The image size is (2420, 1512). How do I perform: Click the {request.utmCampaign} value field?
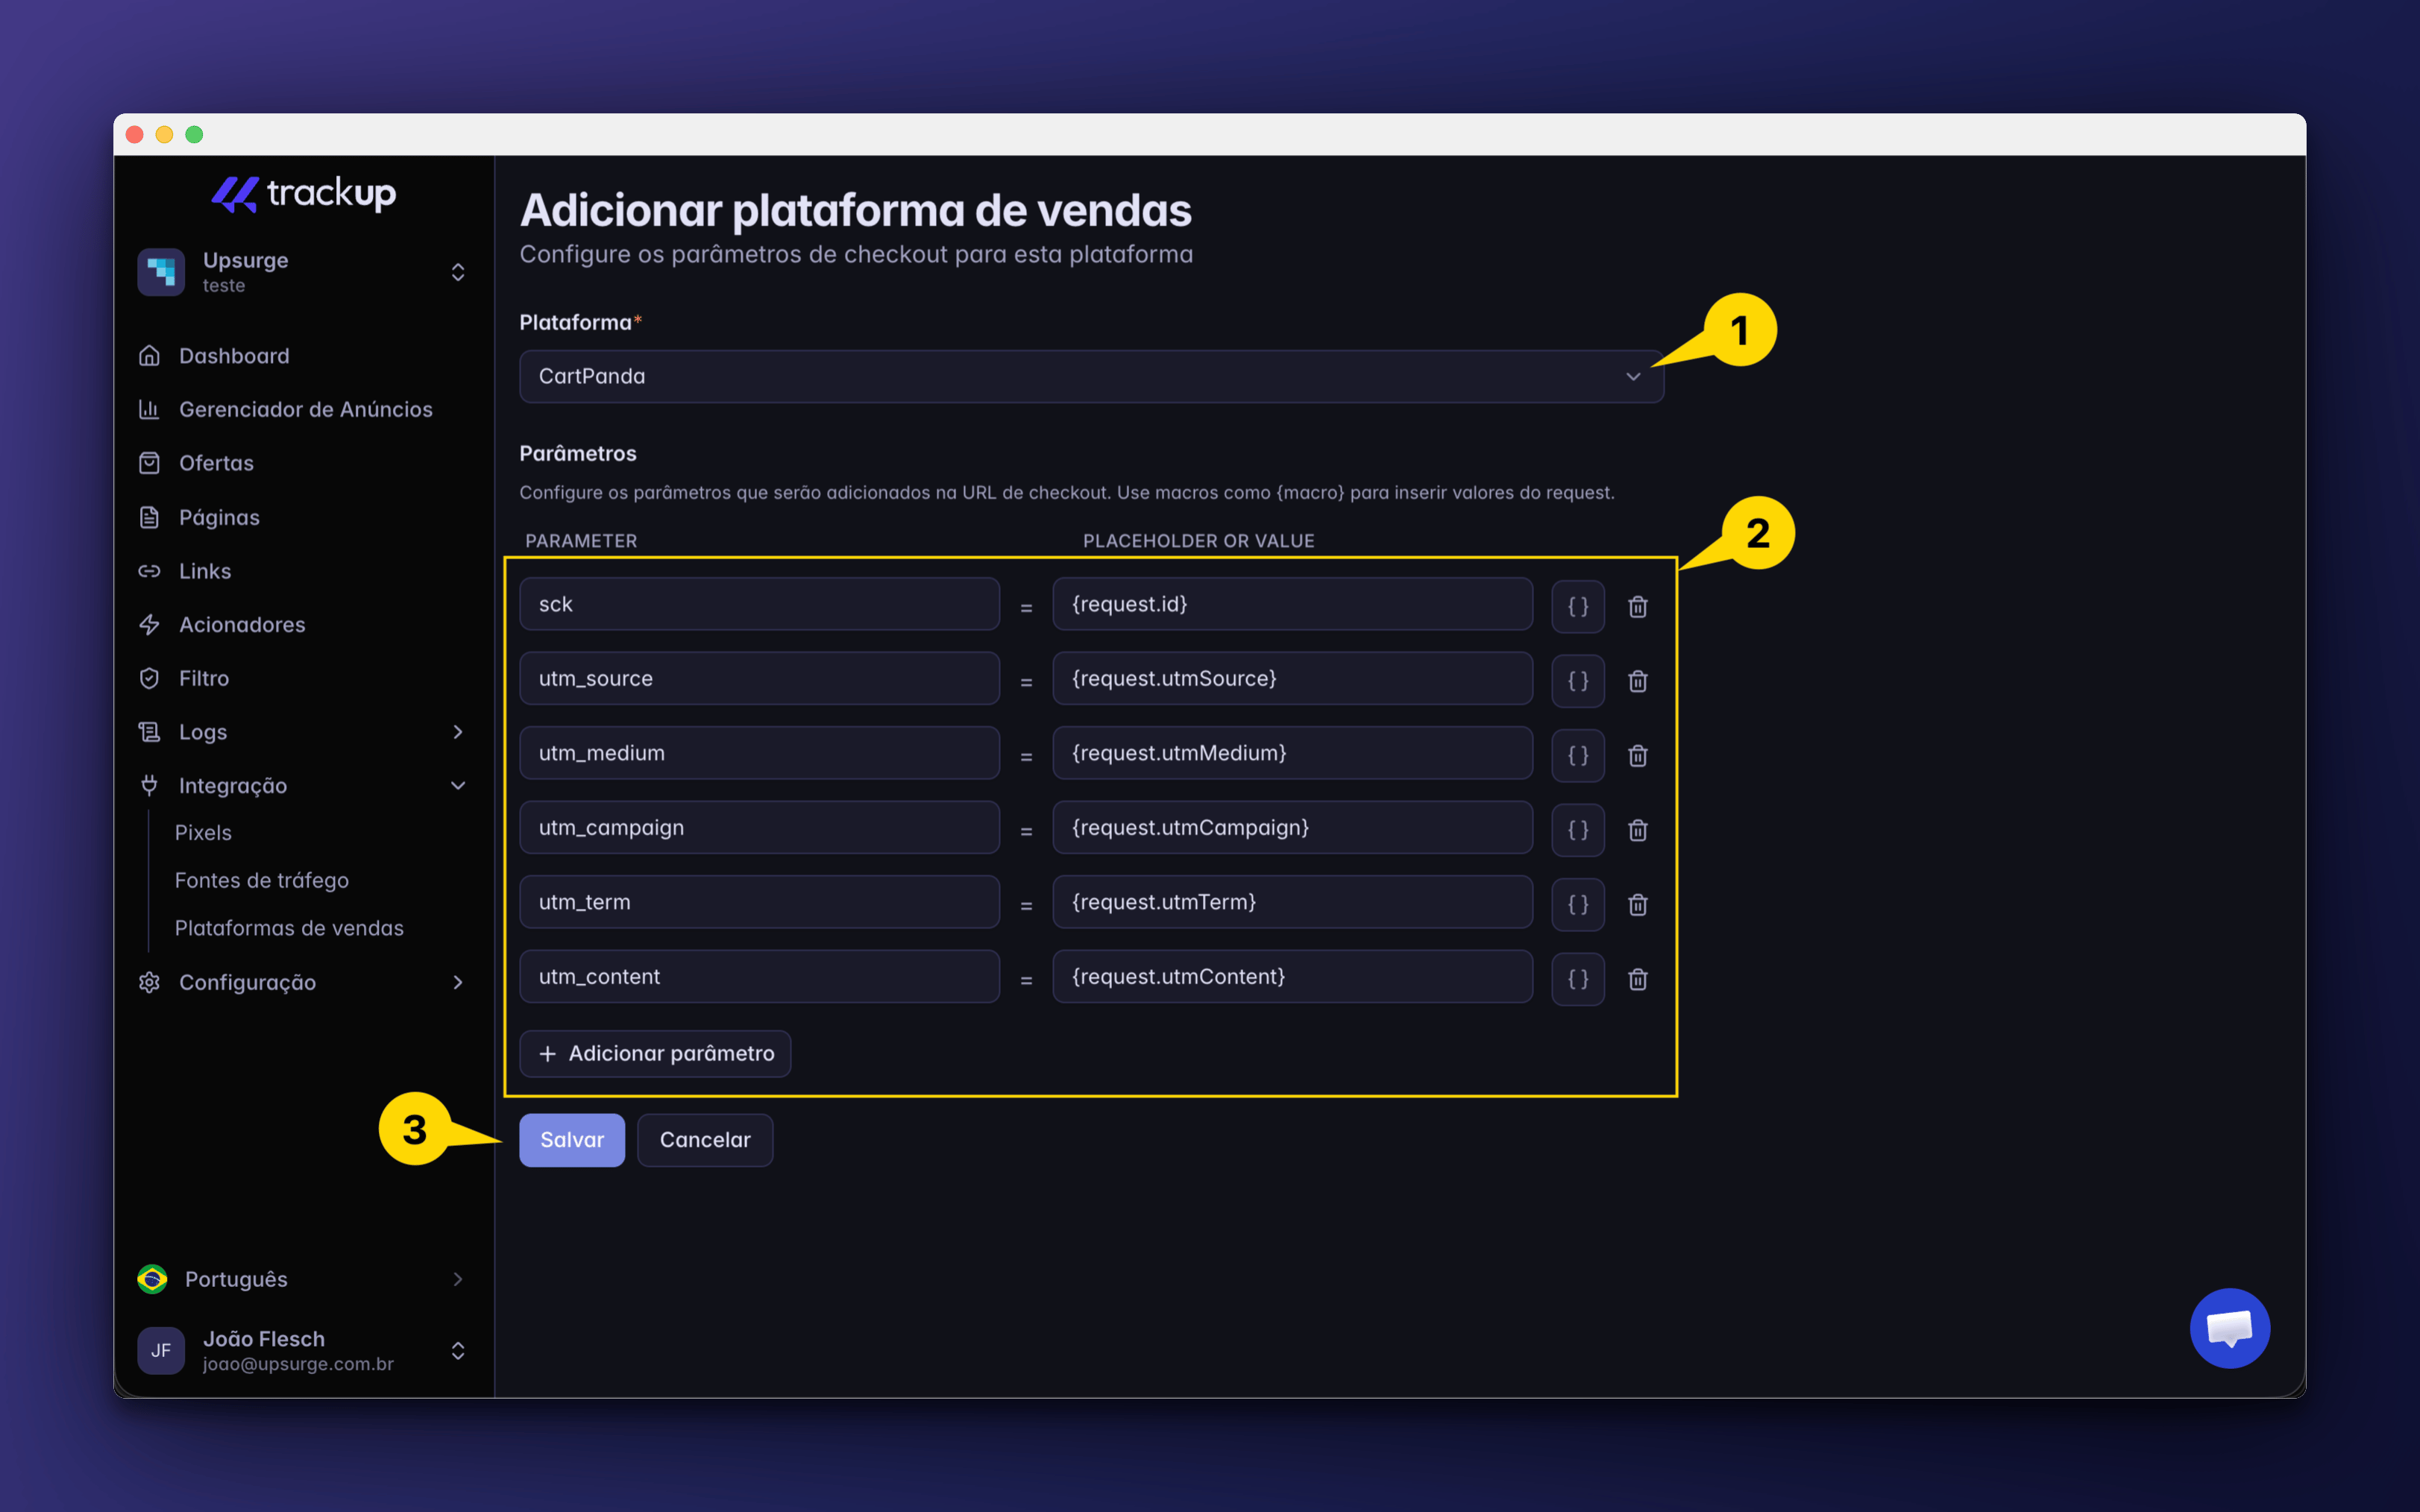click(1292, 827)
